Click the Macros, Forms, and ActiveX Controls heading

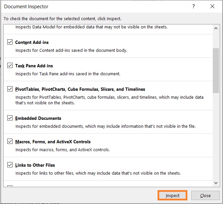click(x=53, y=142)
